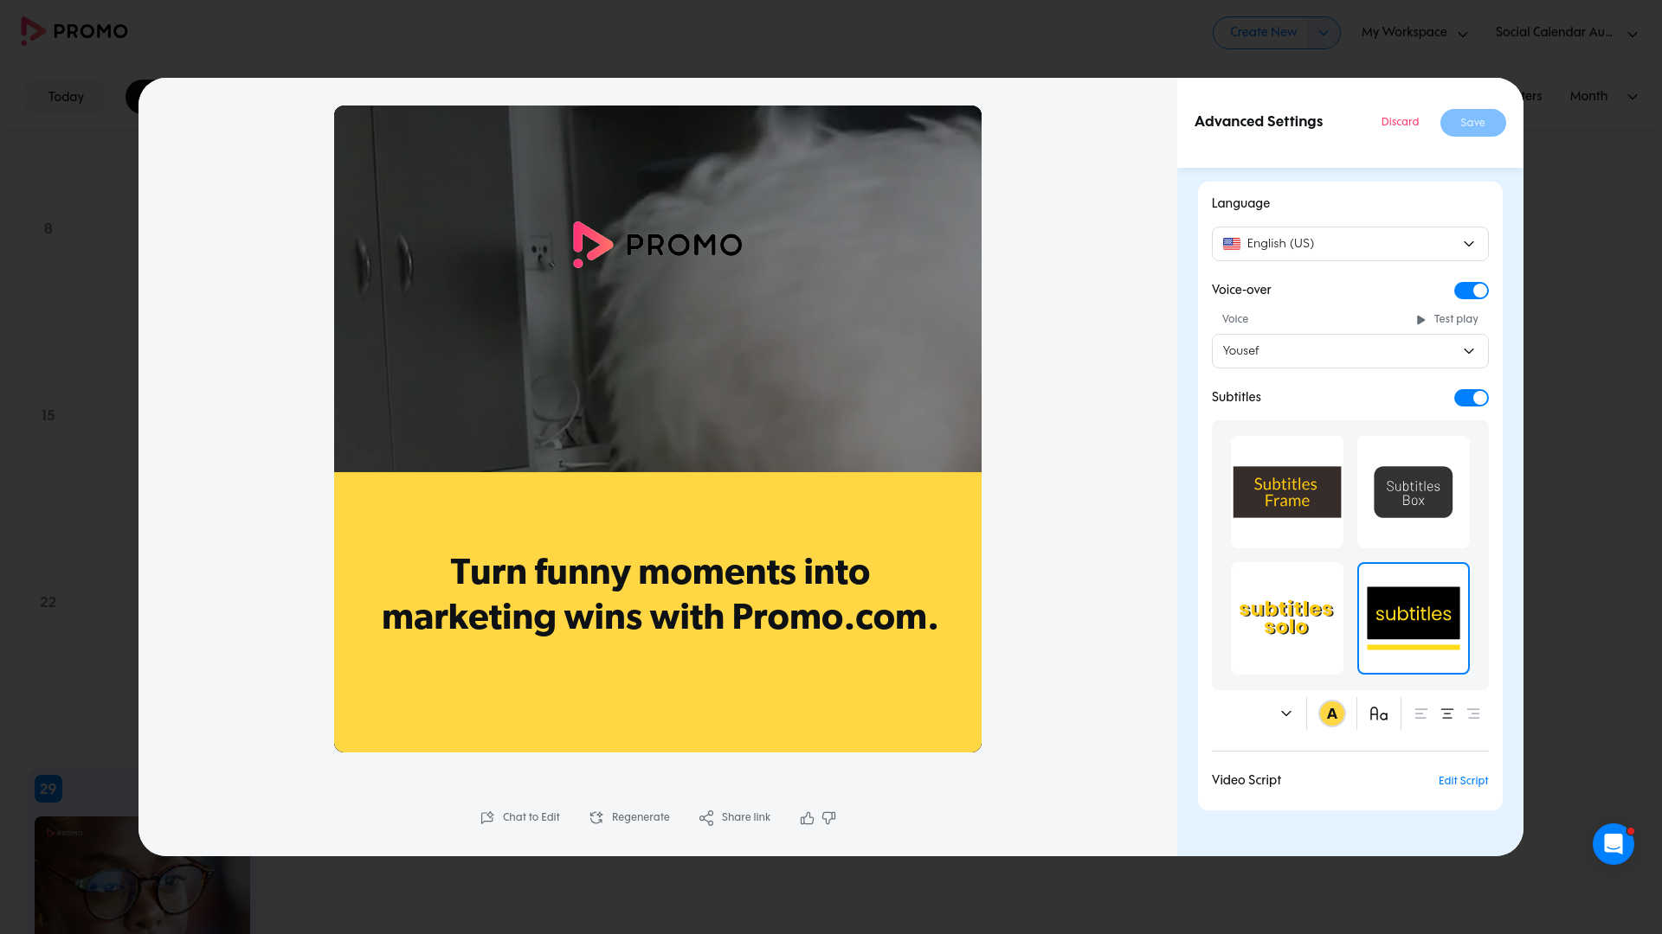Open the Create New dropdown arrow
1662x934 pixels.
(1324, 33)
